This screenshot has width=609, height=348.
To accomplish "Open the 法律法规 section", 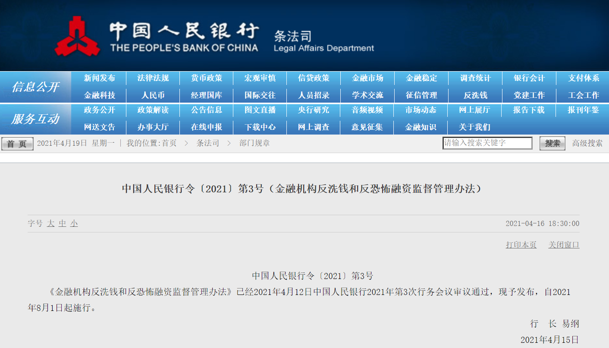I will (153, 78).
